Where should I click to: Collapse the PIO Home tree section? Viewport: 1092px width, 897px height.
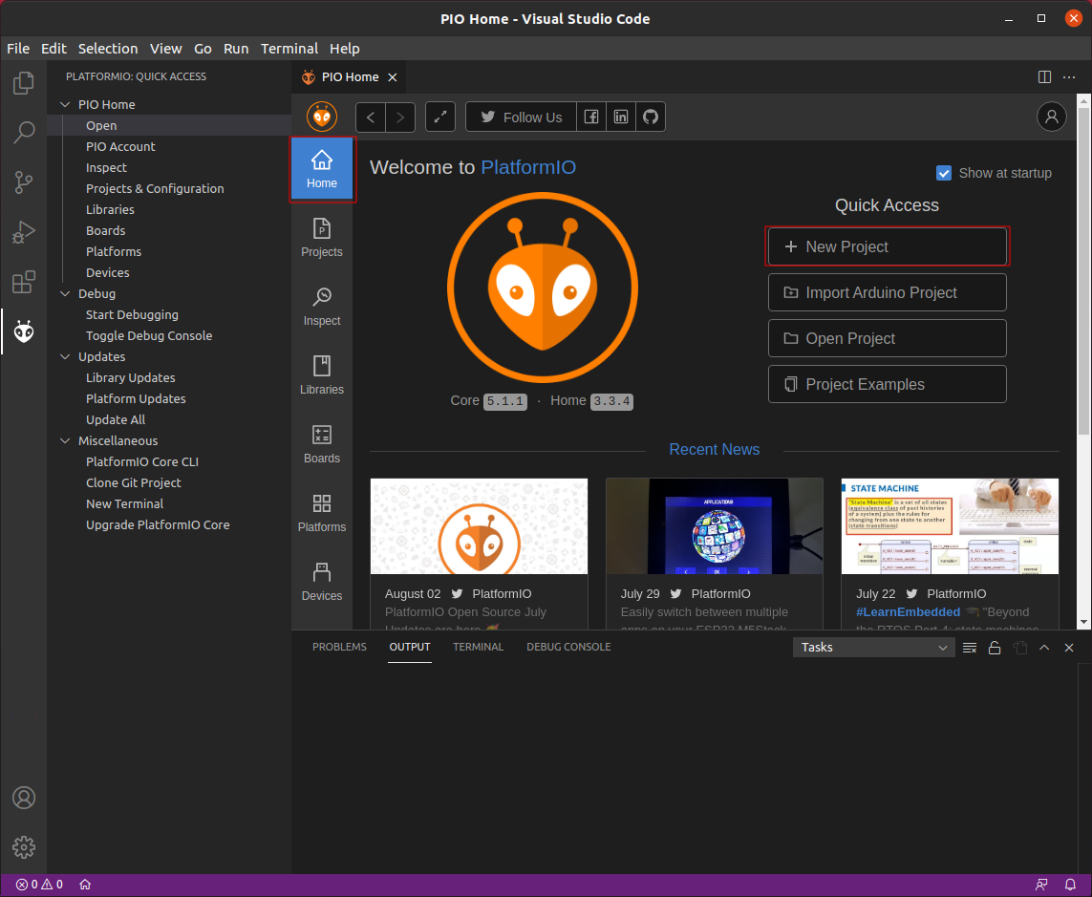coord(66,104)
